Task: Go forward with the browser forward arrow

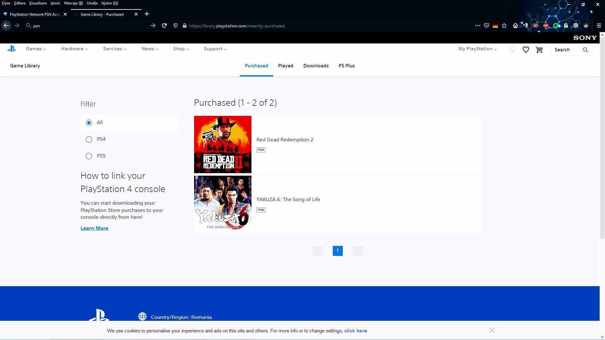Action: point(17,26)
